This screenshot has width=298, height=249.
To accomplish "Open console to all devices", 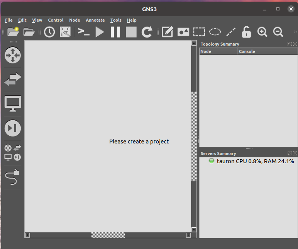I will pos(83,32).
